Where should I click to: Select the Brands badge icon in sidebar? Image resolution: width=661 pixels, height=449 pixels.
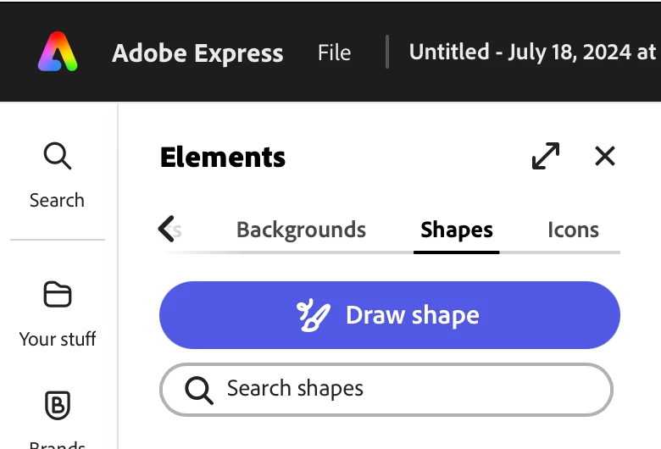57,407
